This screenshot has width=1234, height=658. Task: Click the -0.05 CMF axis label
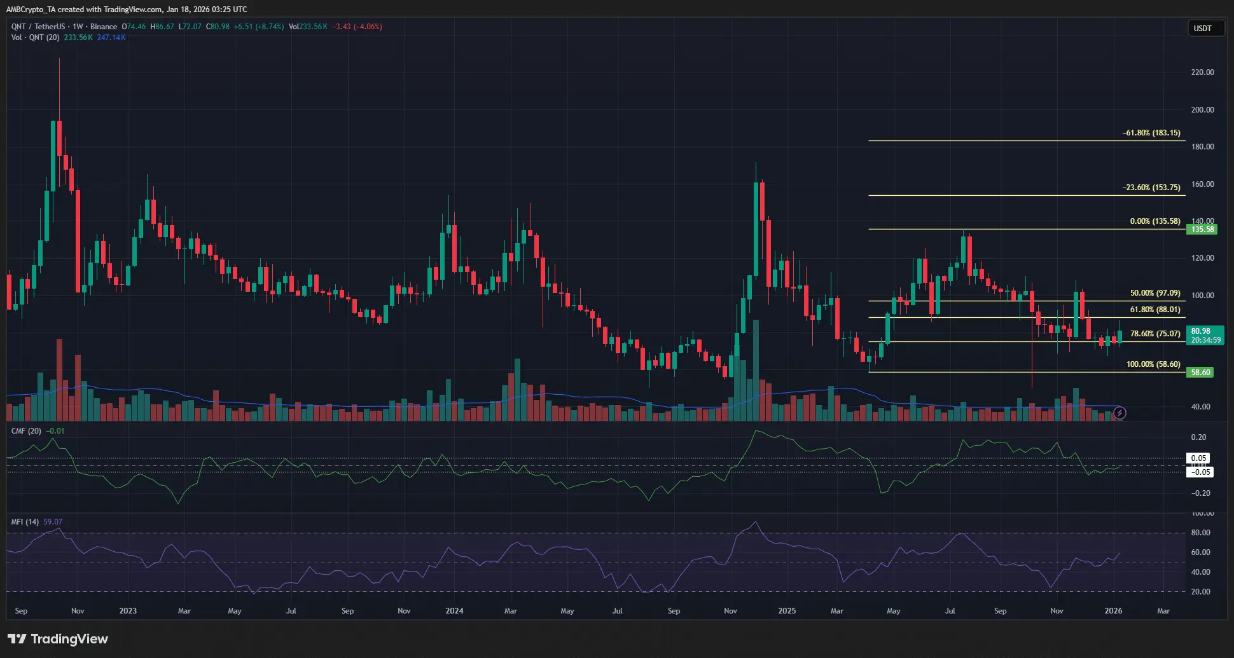click(1200, 472)
